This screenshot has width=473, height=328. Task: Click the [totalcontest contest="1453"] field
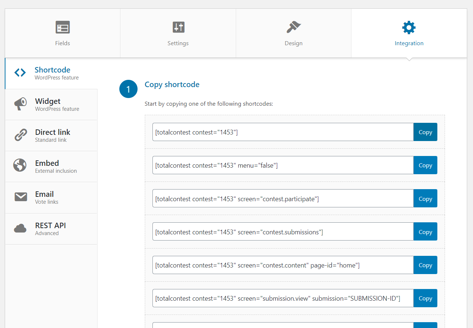click(x=283, y=132)
